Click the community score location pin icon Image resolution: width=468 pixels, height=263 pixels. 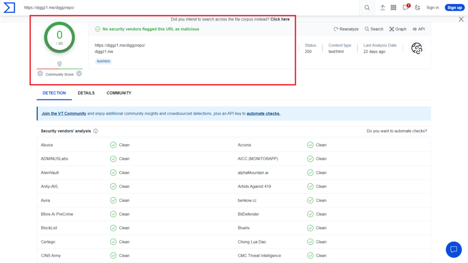point(59,64)
